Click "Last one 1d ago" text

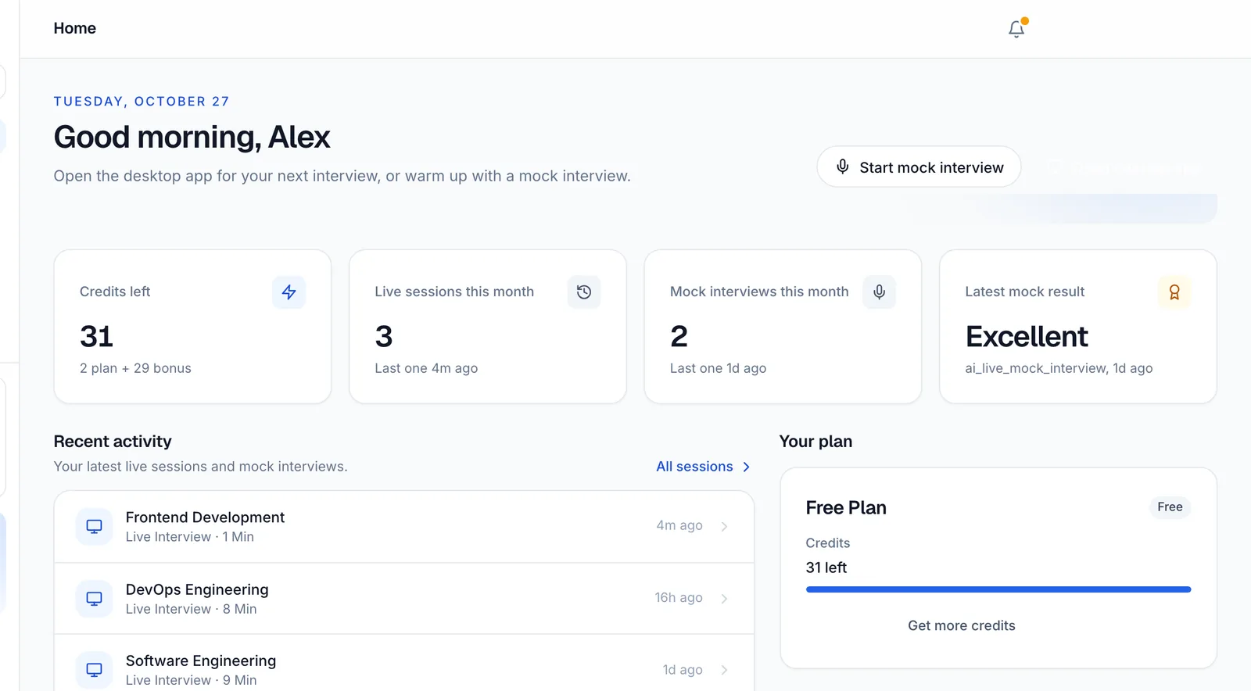[x=718, y=368]
